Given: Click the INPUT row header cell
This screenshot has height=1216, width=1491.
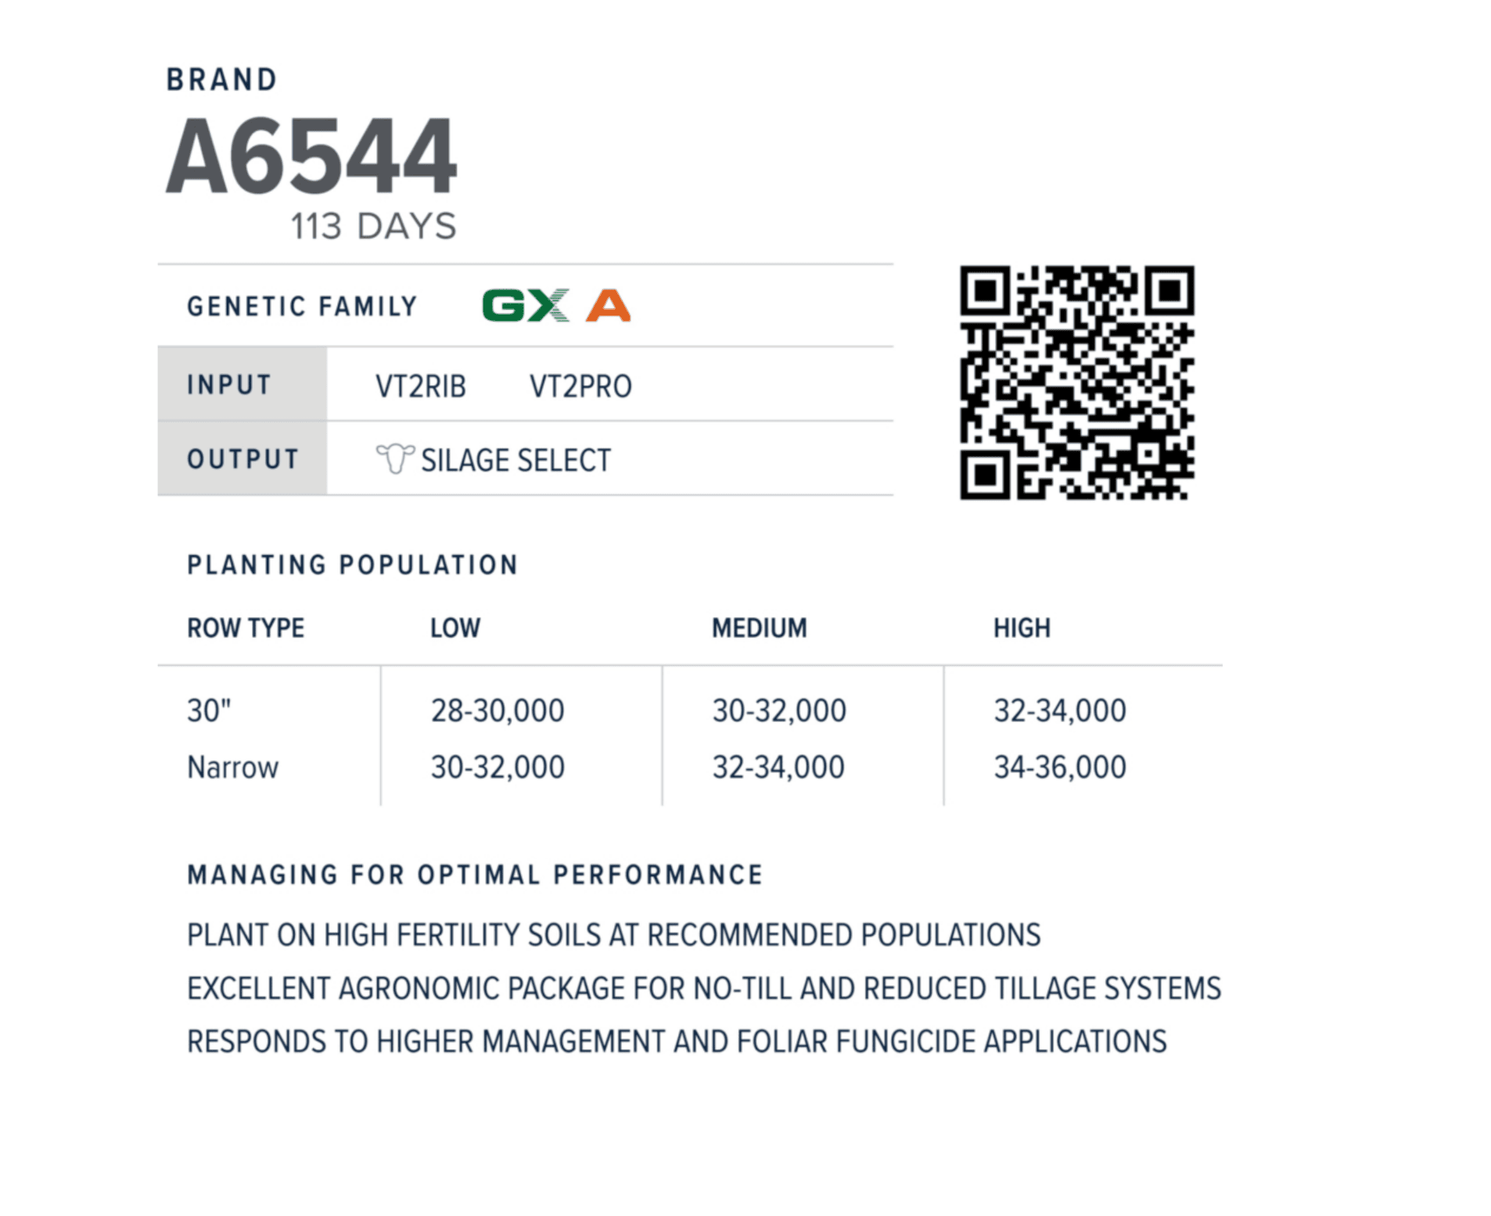Looking at the screenshot, I should coord(242,384).
